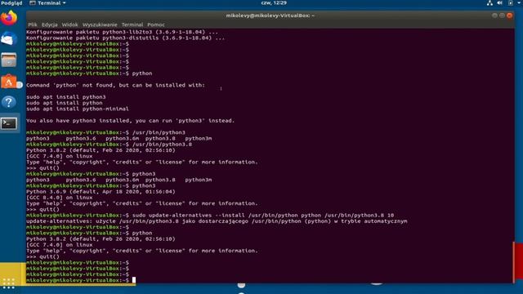
Task: Click the sudo update-alternatives command line
Action: 210,216
